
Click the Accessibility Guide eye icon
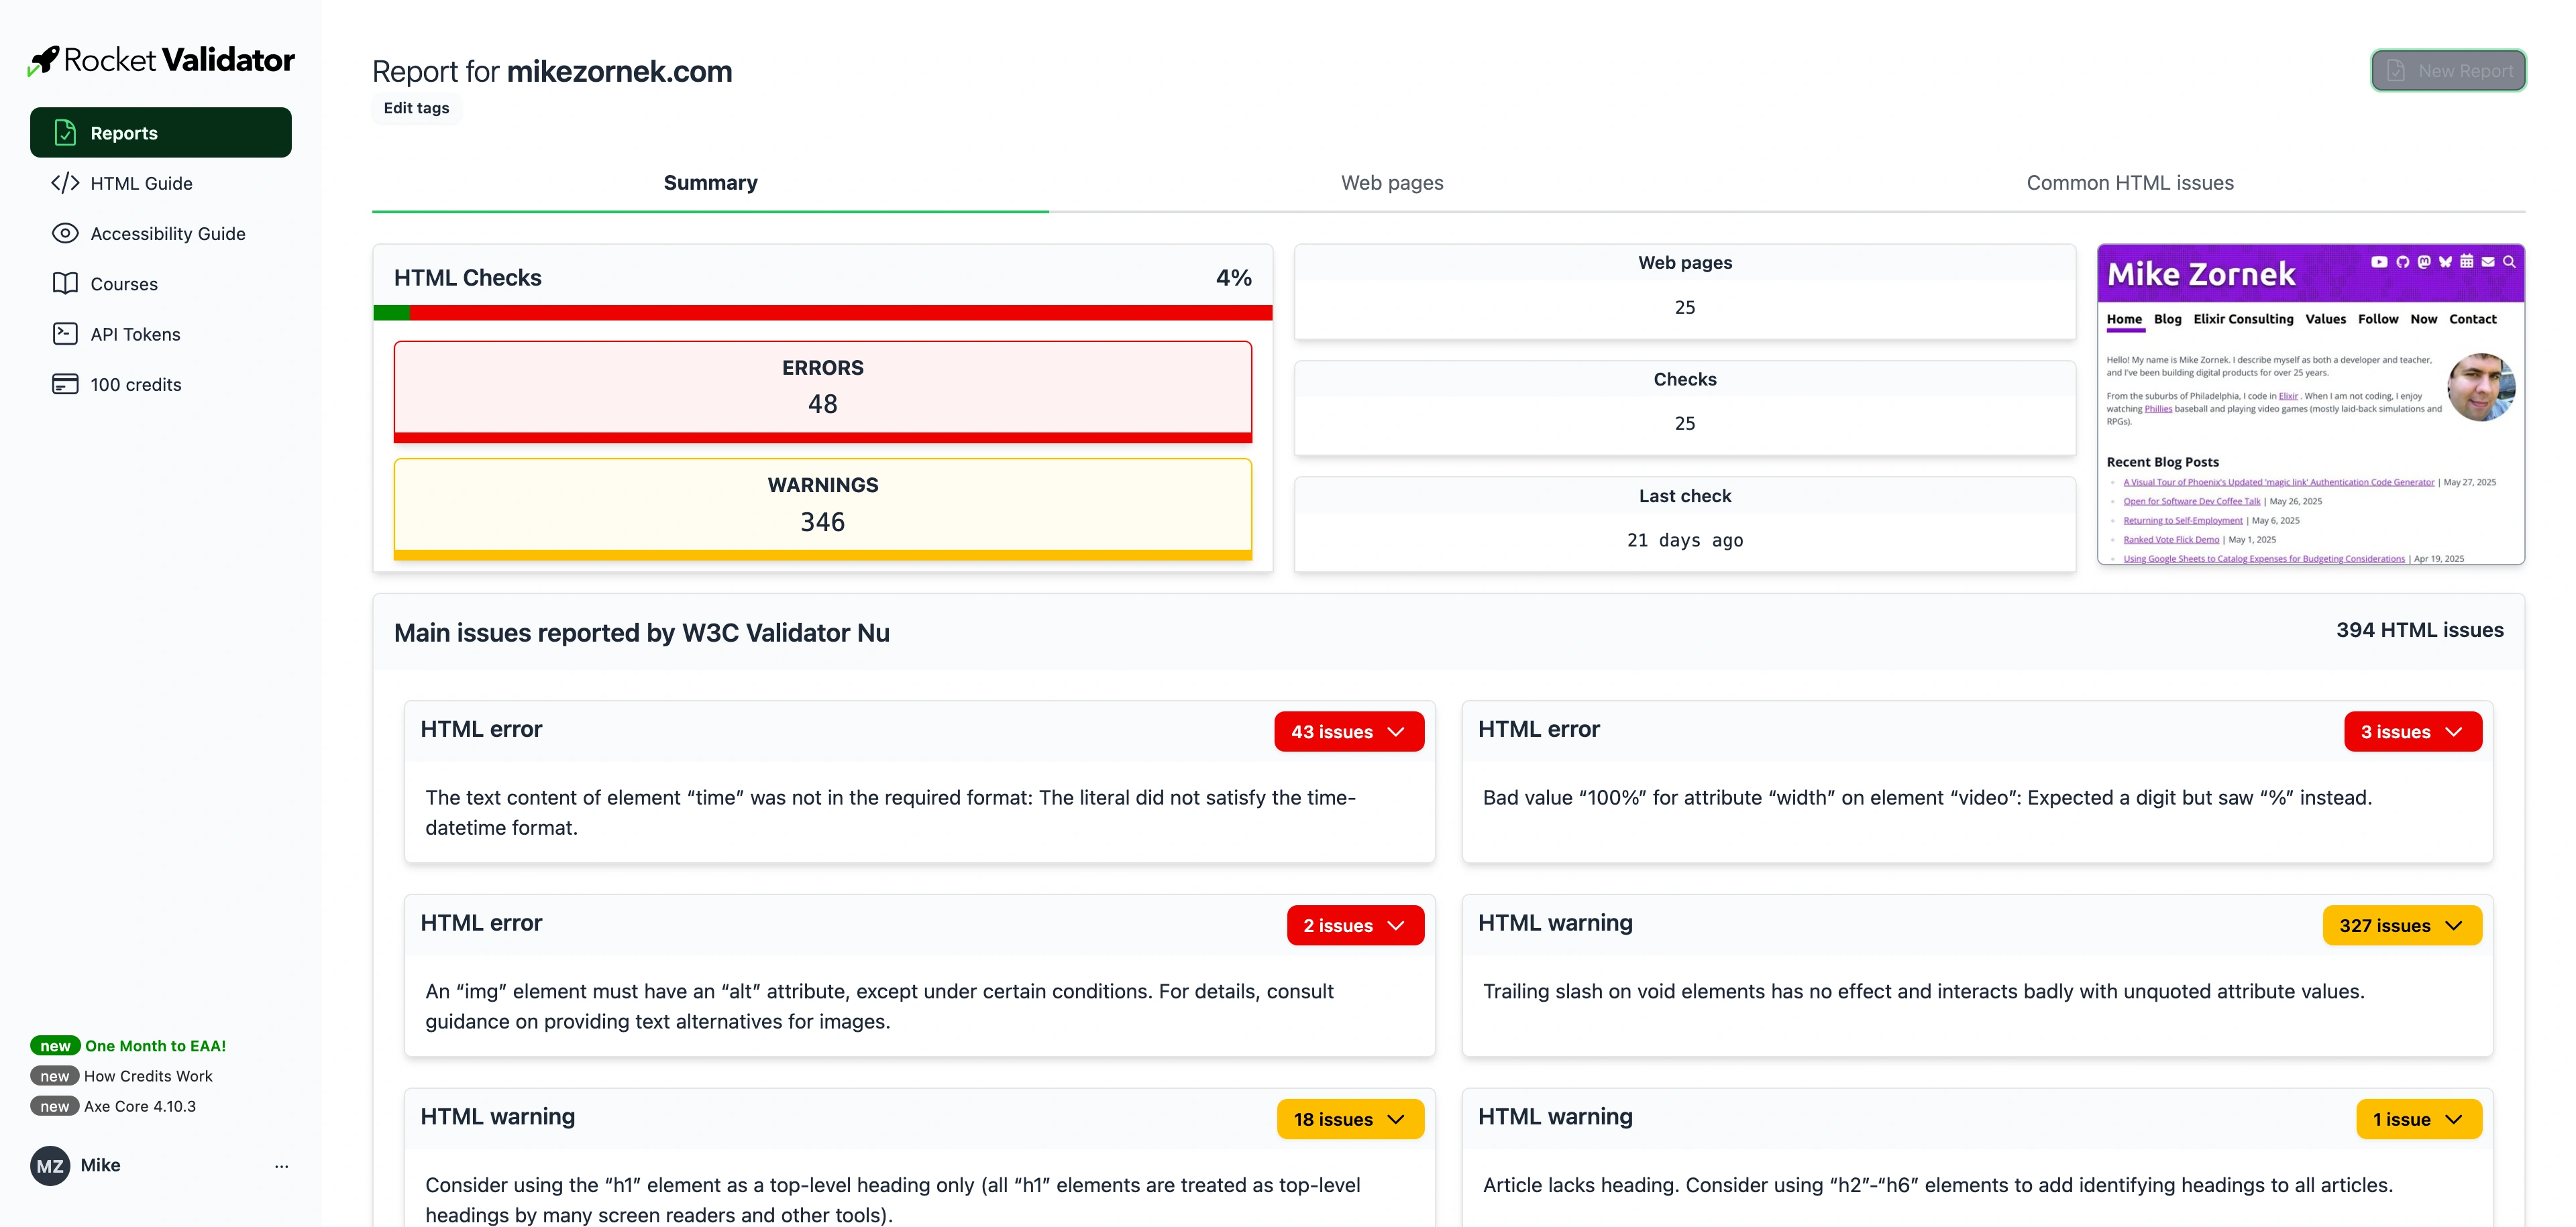65,233
